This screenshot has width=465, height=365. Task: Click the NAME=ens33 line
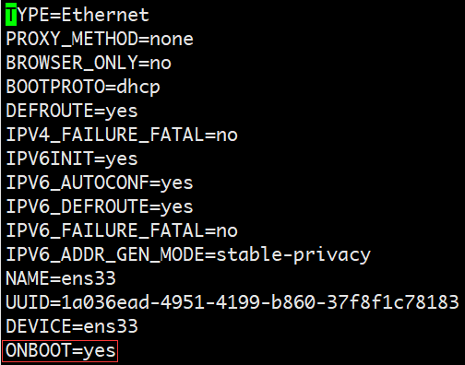[61, 278]
